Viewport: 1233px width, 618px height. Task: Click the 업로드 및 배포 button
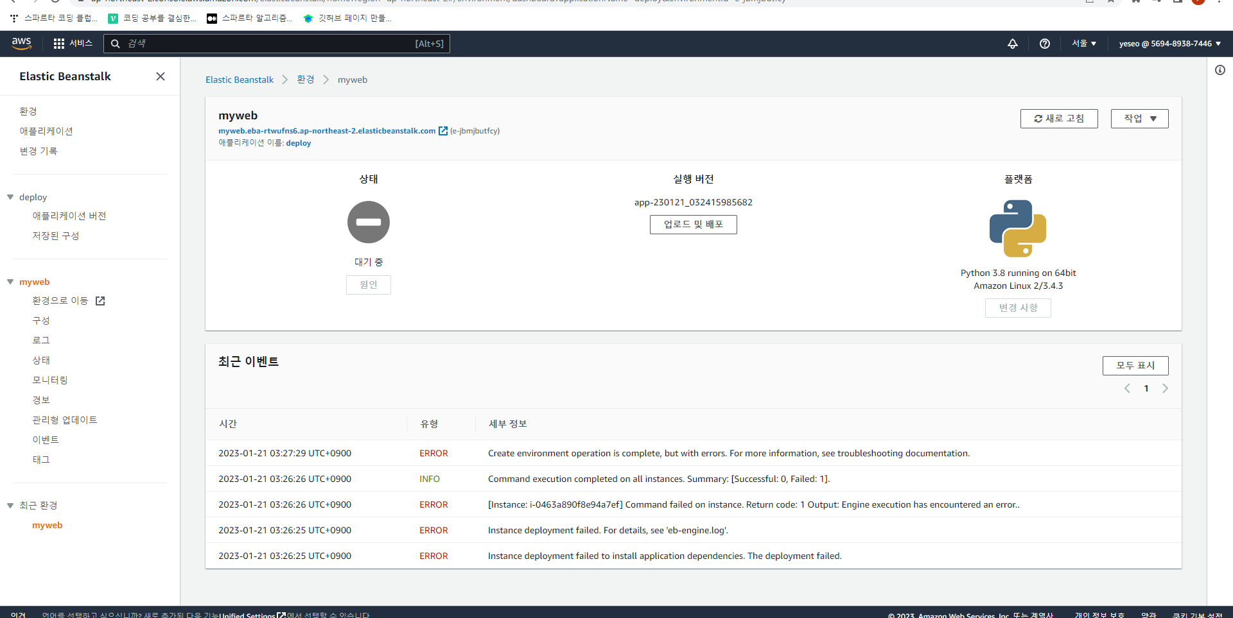click(694, 225)
